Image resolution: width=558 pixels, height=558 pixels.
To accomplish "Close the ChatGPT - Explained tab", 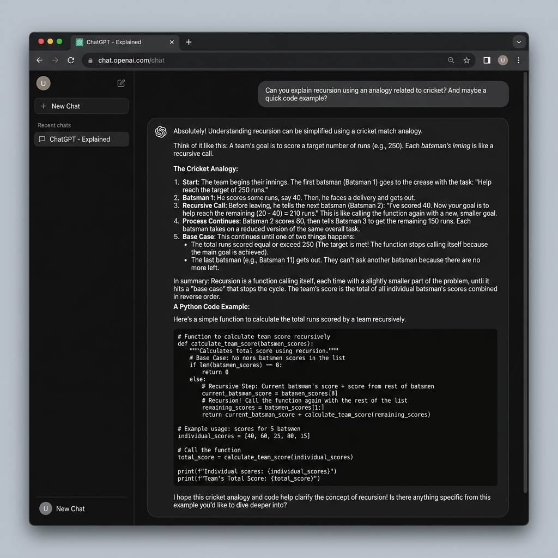I will pyautogui.click(x=172, y=42).
